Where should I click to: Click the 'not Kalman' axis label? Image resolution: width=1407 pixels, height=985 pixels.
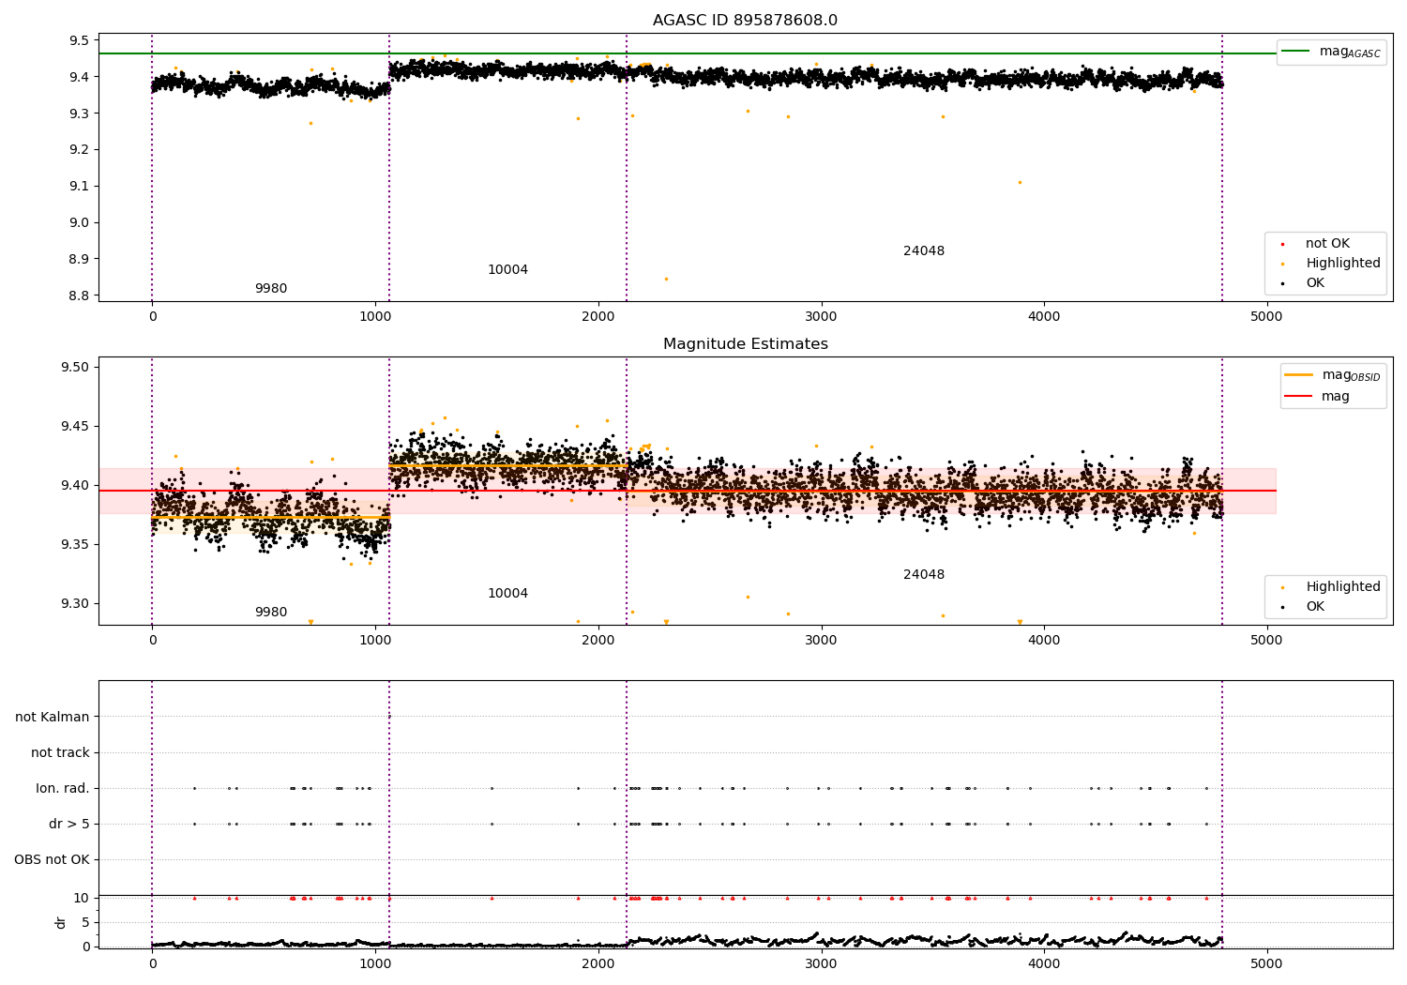53,717
